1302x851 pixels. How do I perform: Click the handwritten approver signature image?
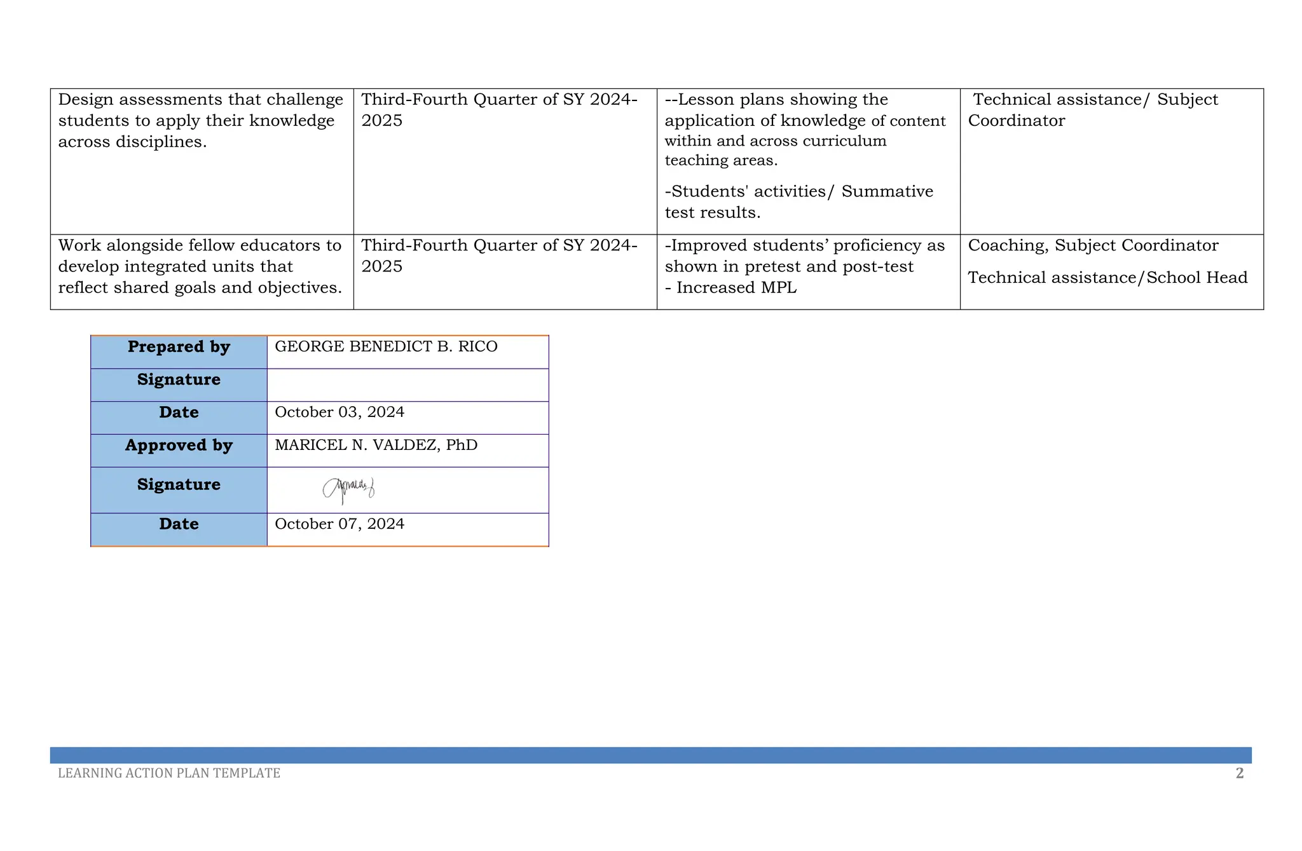pyautogui.click(x=348, y=489)
